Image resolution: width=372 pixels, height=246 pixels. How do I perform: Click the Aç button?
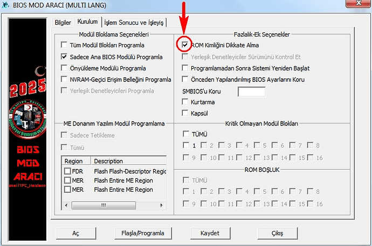pyautogui.click(x=75, y=233)
